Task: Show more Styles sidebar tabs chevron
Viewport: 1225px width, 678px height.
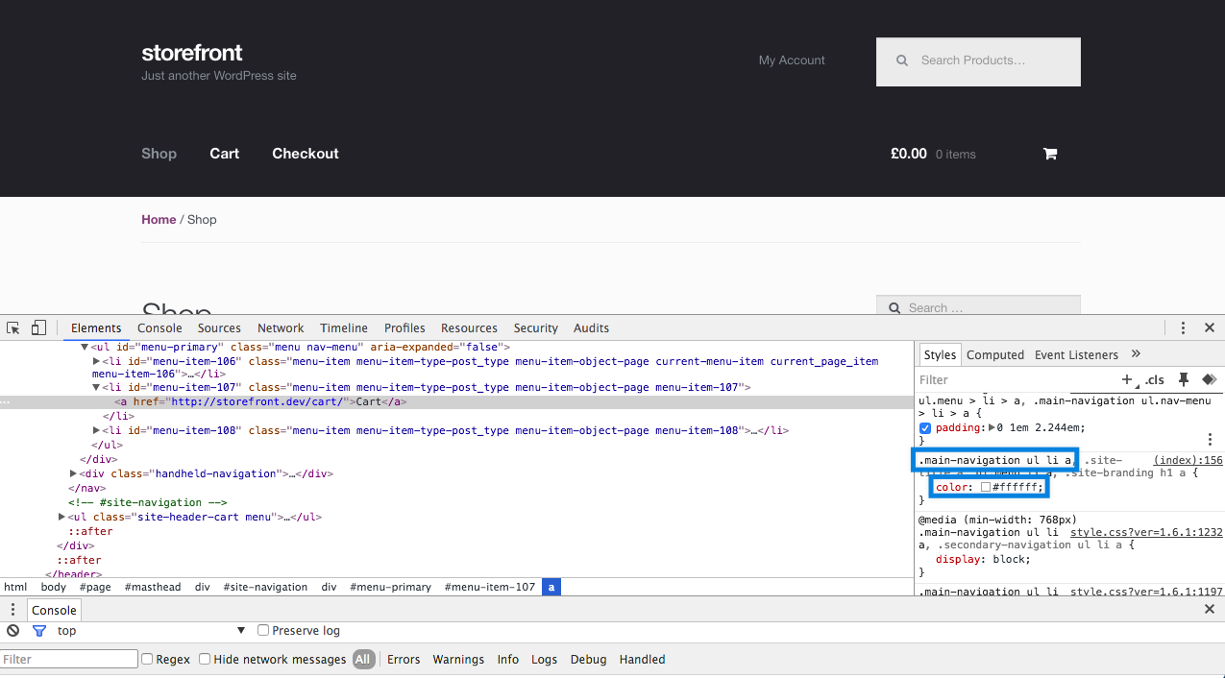Action: [1137, 354]
